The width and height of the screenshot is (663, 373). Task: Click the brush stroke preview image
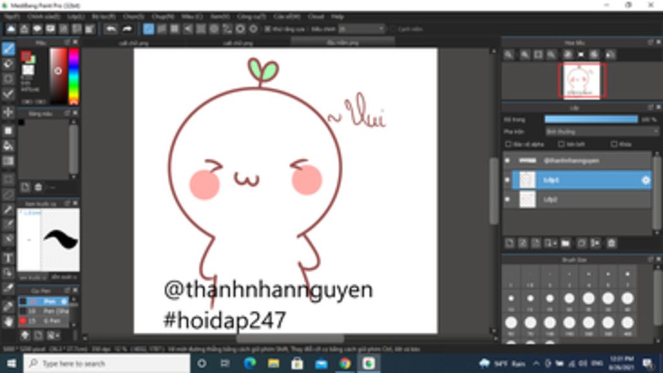click(x=60, y=240)
